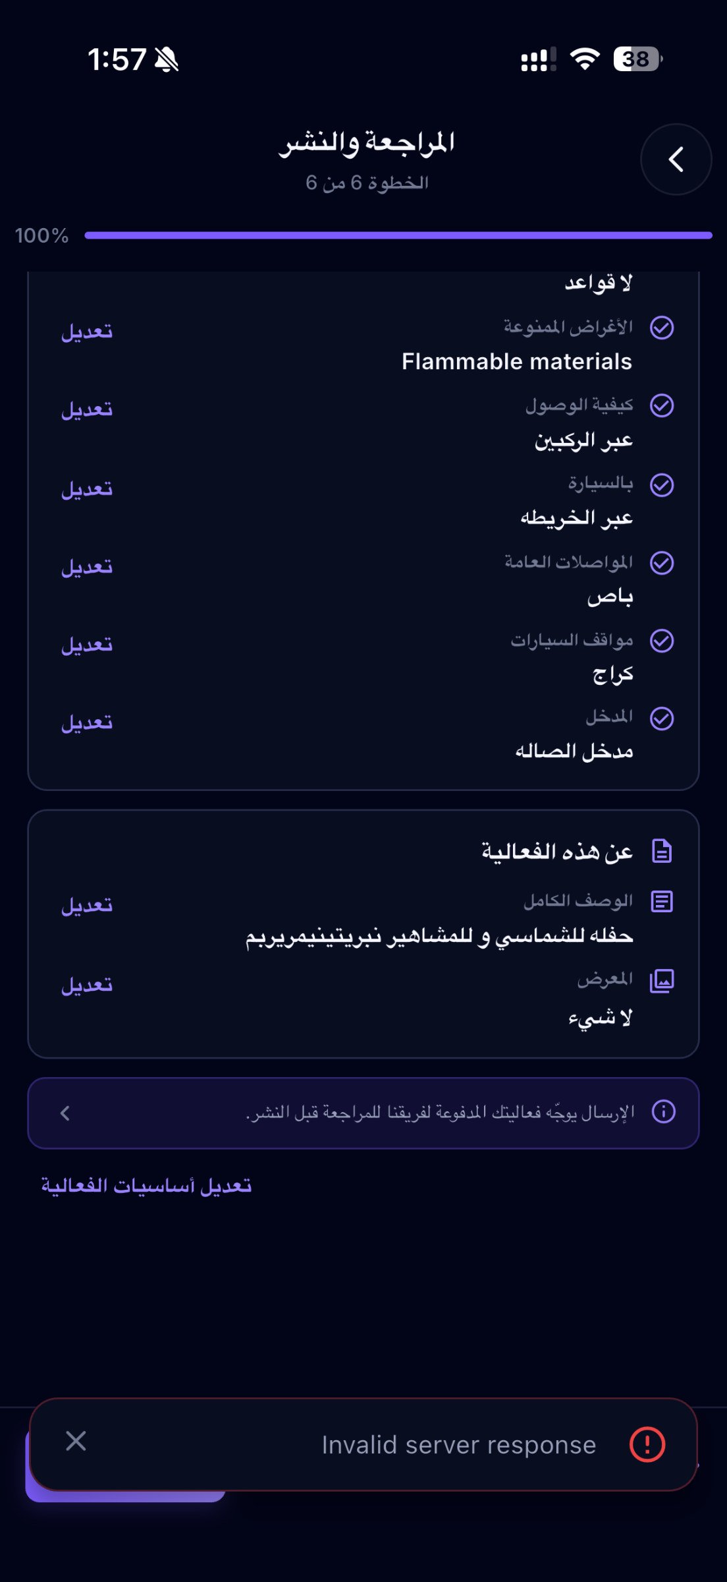Viewport: 727px width, 1582px height.
Task: Expand the submission notice with the chevron
Action: tap(65, 1113)
